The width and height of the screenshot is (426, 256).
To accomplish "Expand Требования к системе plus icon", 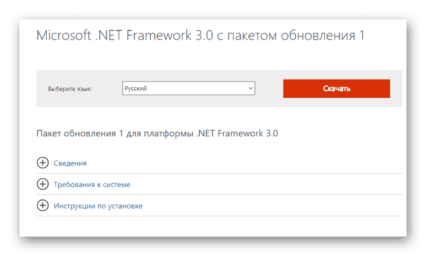I will tap(43, 184).
